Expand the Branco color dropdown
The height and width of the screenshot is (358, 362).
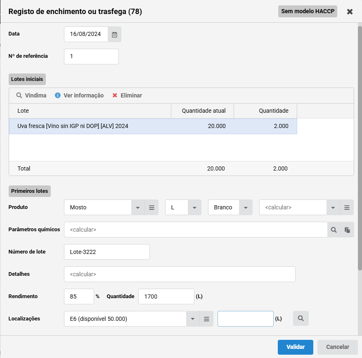coord(246,207)
